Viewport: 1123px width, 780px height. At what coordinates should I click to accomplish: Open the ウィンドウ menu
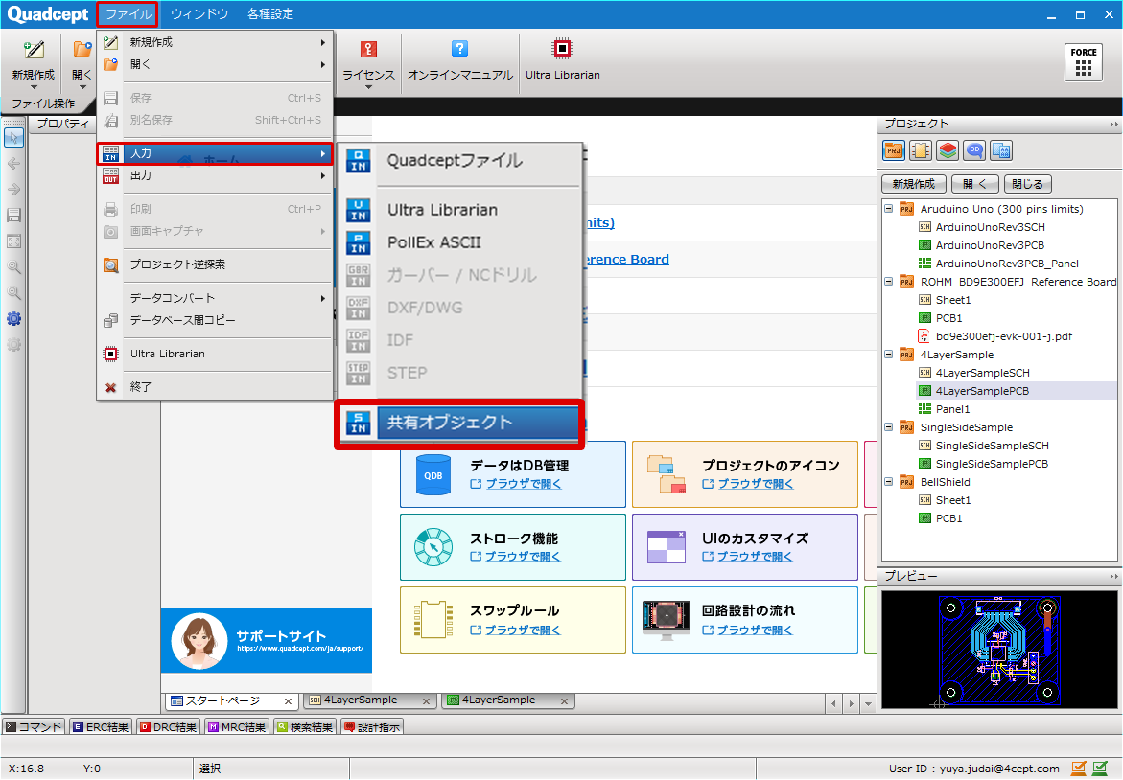pyautogui.click(x=199, y=14)
